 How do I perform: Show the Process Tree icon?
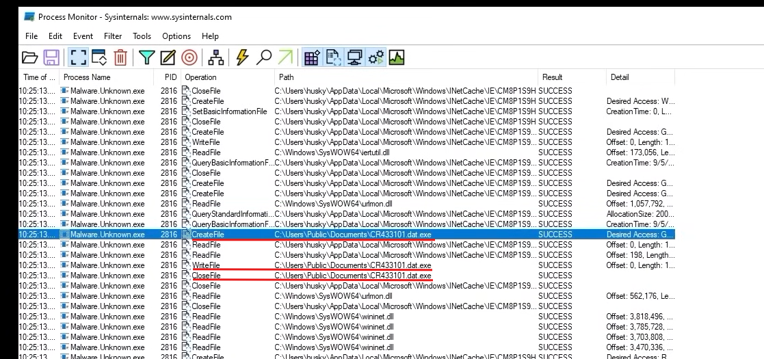pyautogui.click(x=216, y=57)
